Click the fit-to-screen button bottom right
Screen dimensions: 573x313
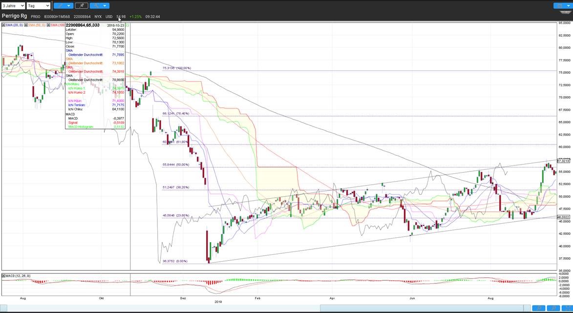point(567,308)
